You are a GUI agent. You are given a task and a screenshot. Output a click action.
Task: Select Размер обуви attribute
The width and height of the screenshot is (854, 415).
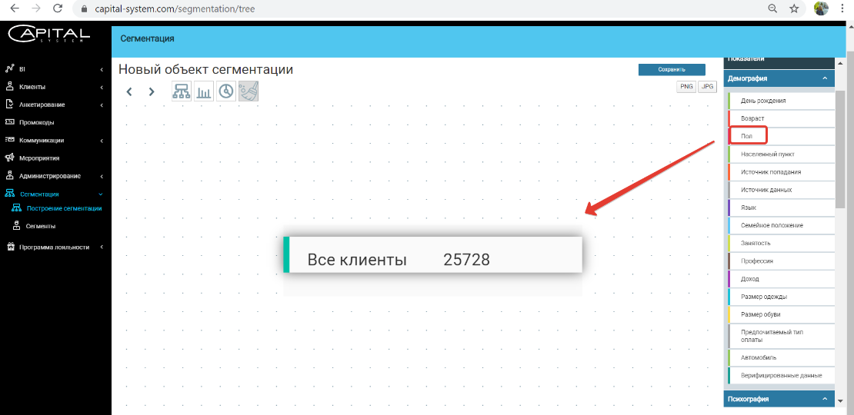click(781, 315)
